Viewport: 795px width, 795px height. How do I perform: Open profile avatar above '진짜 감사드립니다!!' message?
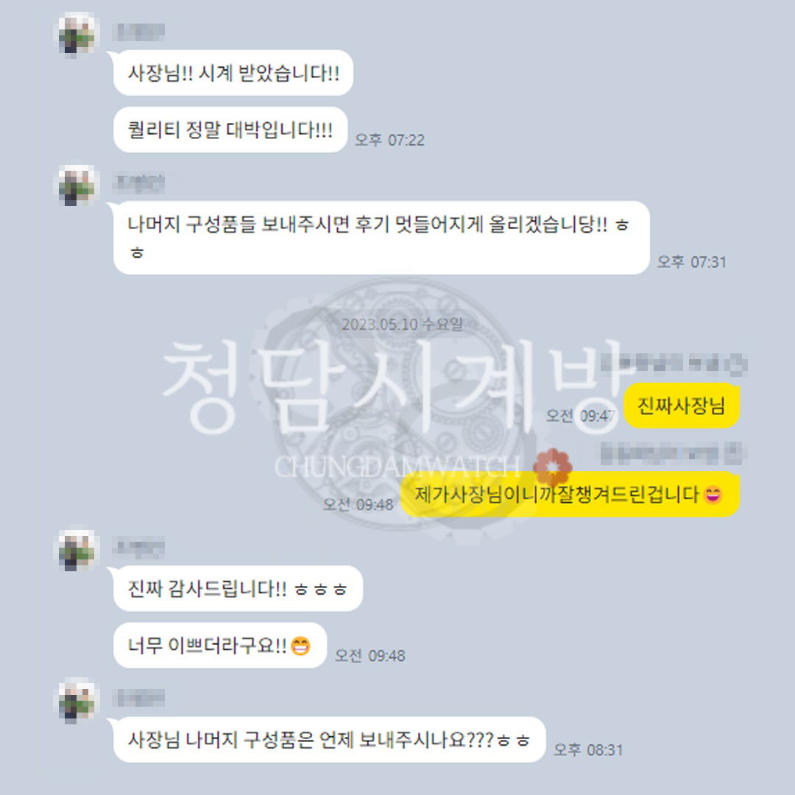76,550
